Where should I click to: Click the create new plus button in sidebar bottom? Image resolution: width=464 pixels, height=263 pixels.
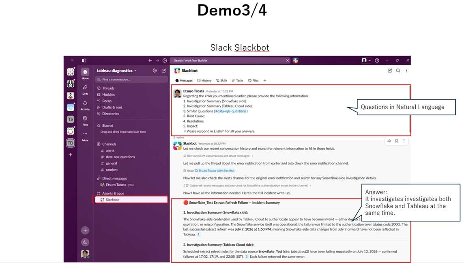(85, 231)
